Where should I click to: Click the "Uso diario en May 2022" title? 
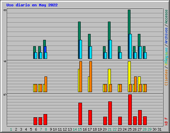pos(32,5)
